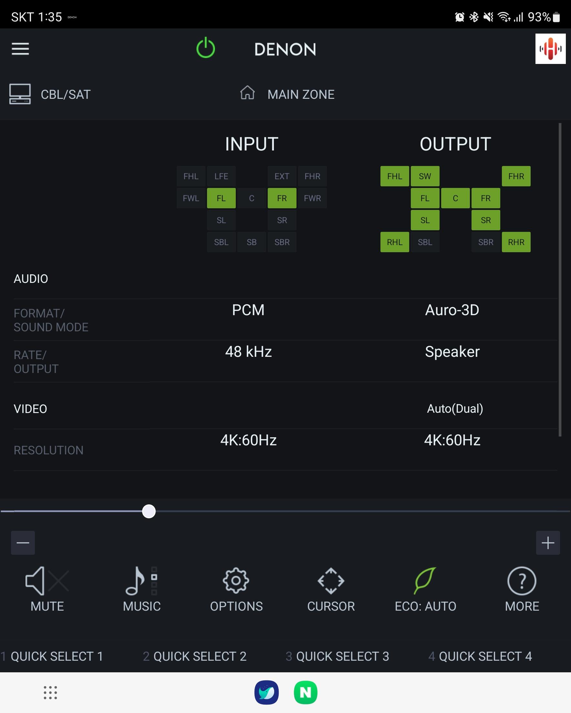The image size is (571, 713).
Task: Open the app drawer grid icon
Action: point(50,693)
